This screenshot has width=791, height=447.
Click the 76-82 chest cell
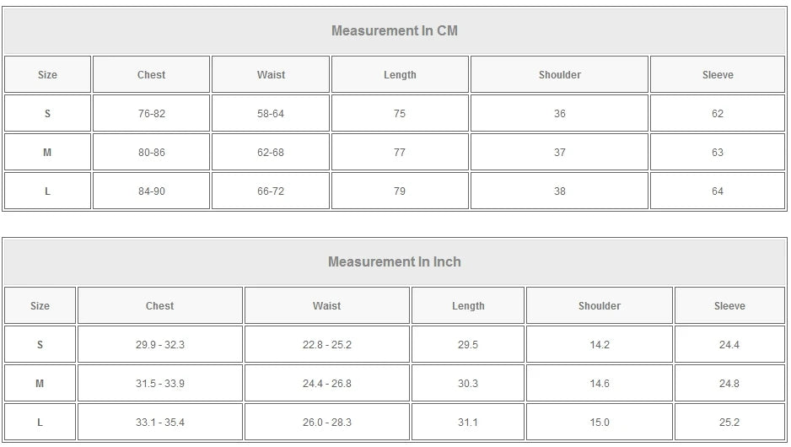[x=152, y=114]
